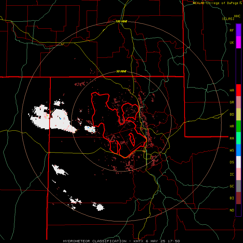Click the RA legend label
The width and height of the screenshot is (243, 243).
[x=232, y=139]
